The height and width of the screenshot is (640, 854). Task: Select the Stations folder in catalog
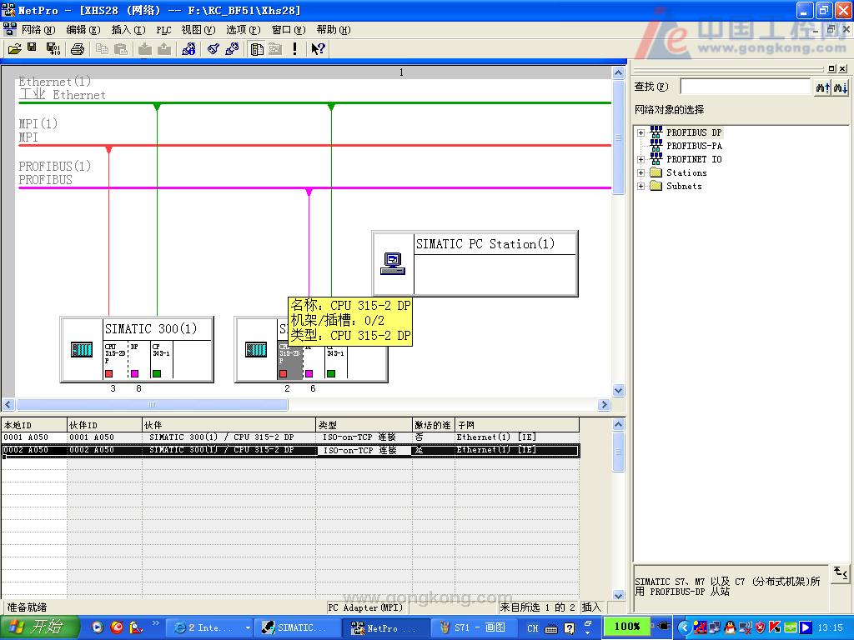(x=686, y=172)
